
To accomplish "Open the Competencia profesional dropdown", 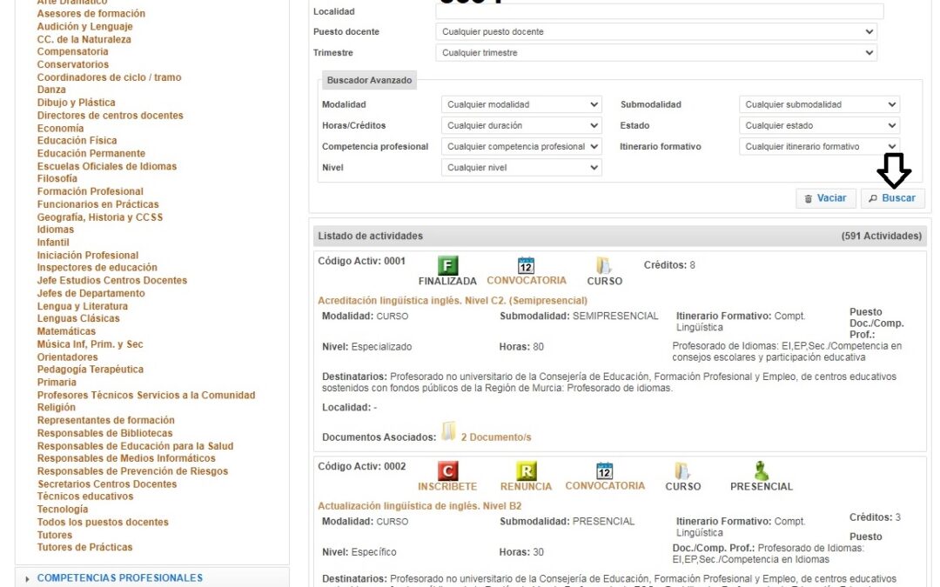I will click(521, 146).
